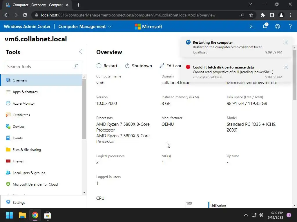
Task: Close the Computer Overview browser tab
Action: tap(67, 5)
